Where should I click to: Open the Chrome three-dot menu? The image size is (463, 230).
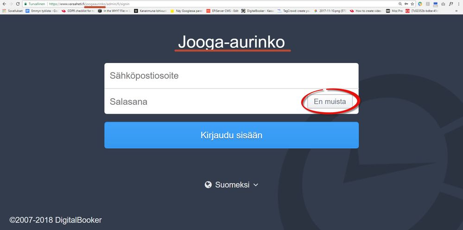pyautogui.click(x=458, y=4)
